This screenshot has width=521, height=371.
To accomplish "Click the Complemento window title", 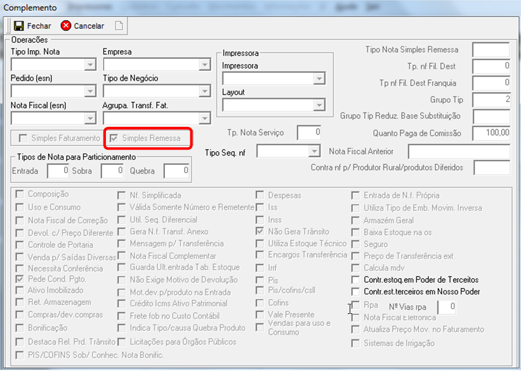I will coord(30,8).
